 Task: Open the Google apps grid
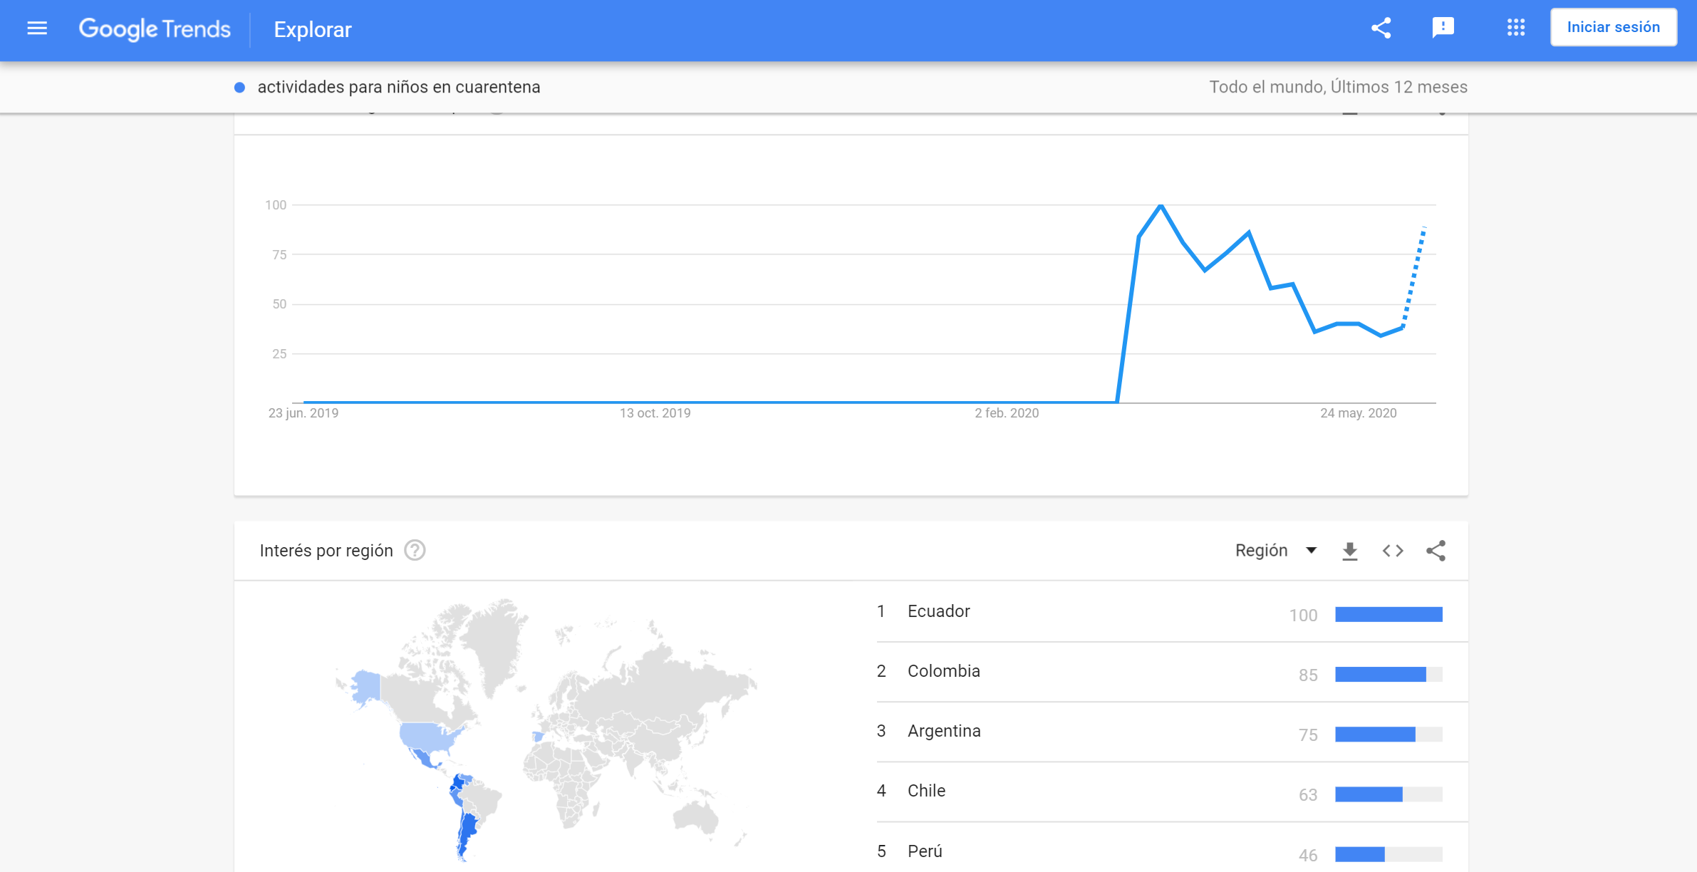click(1515, 28)
